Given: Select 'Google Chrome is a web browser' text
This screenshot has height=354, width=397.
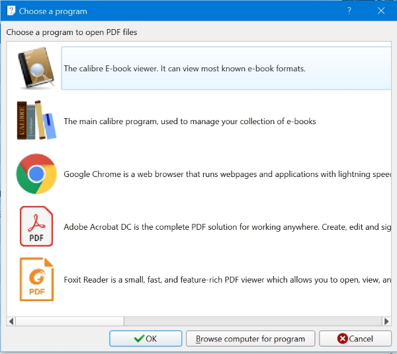Looking at the screenshot, I should [x=227, y=174].
